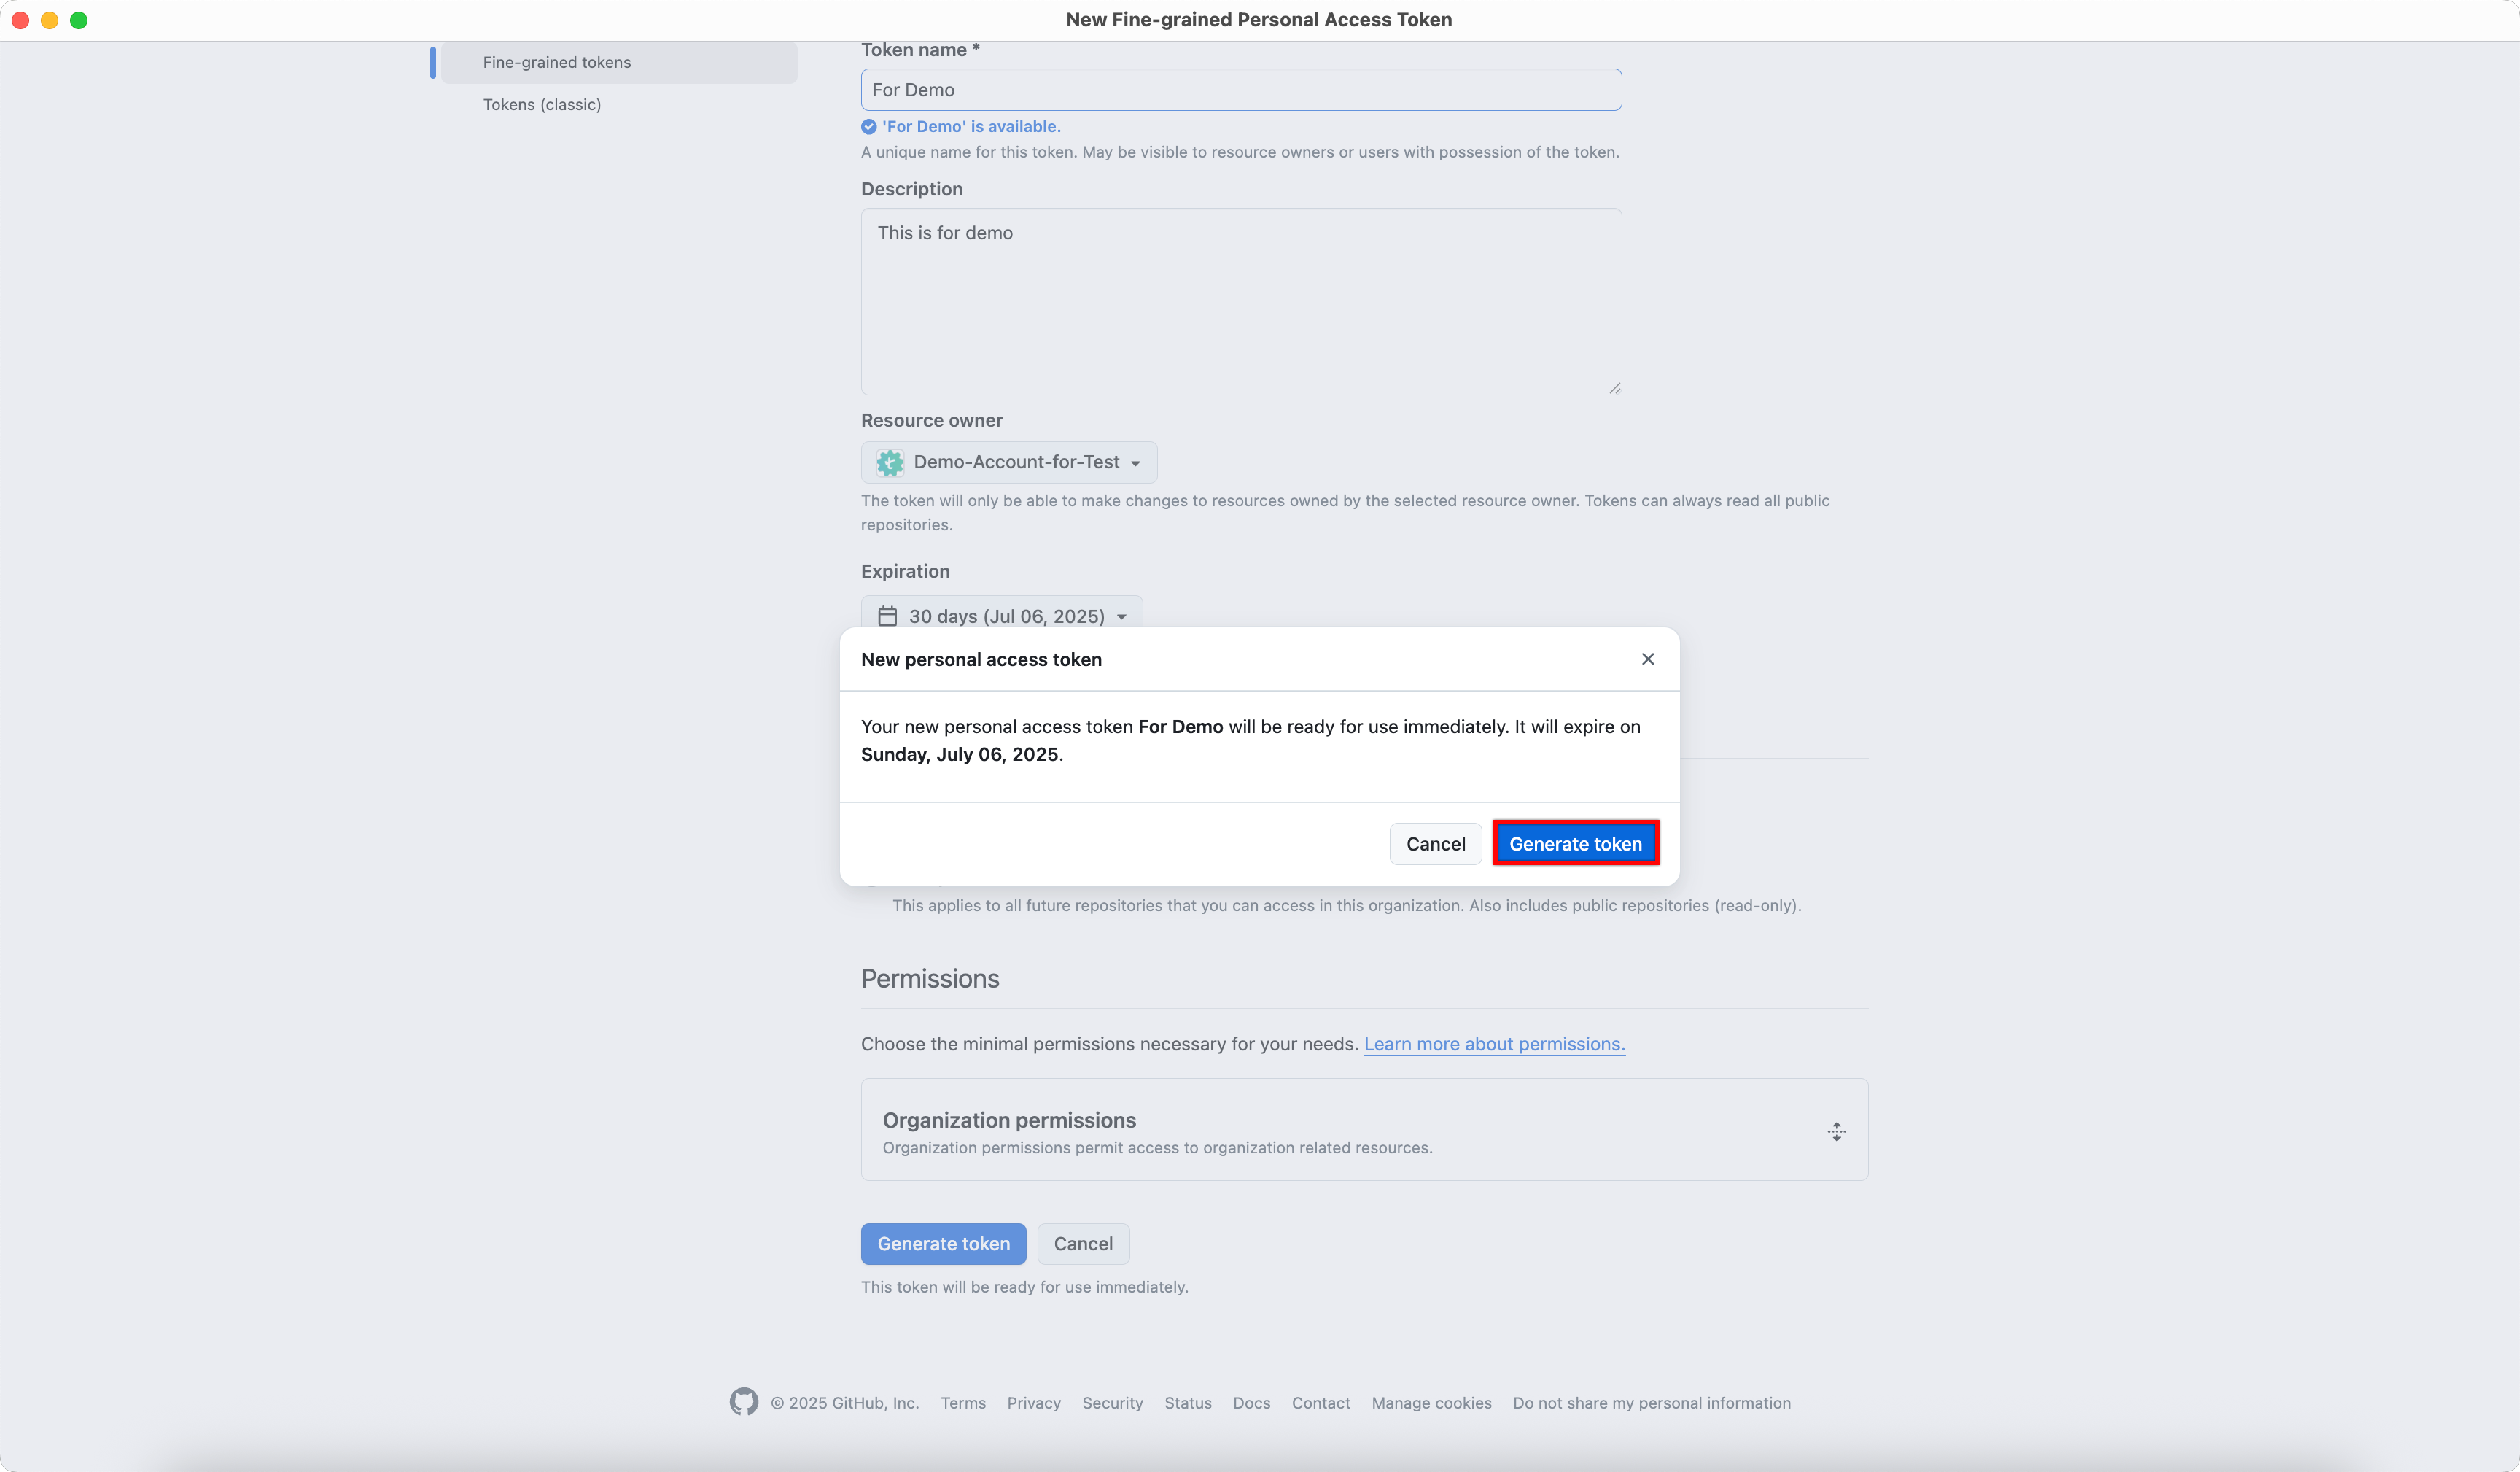Open Learn more about permissions
This screenshot has width=2520, height=1472.
(x=1494, y=1044)
